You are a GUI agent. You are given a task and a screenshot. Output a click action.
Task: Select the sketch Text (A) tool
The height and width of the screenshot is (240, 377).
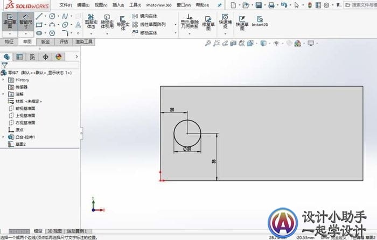(78, 25)
